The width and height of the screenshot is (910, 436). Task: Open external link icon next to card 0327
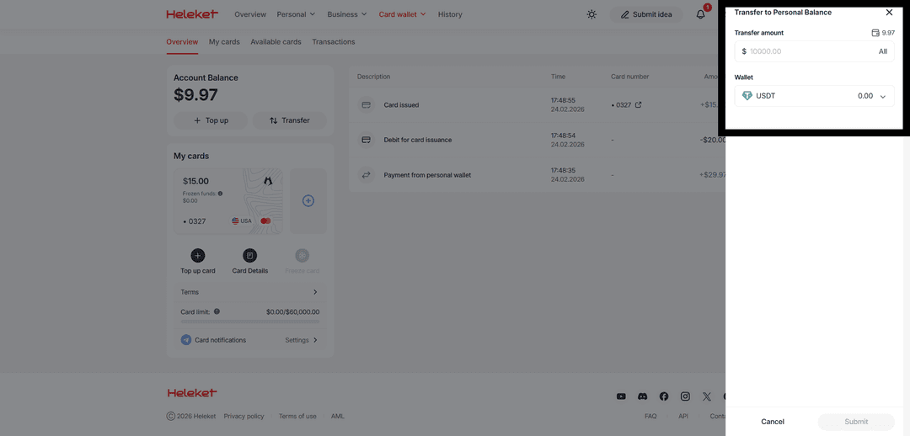click(x=638, y=105)
